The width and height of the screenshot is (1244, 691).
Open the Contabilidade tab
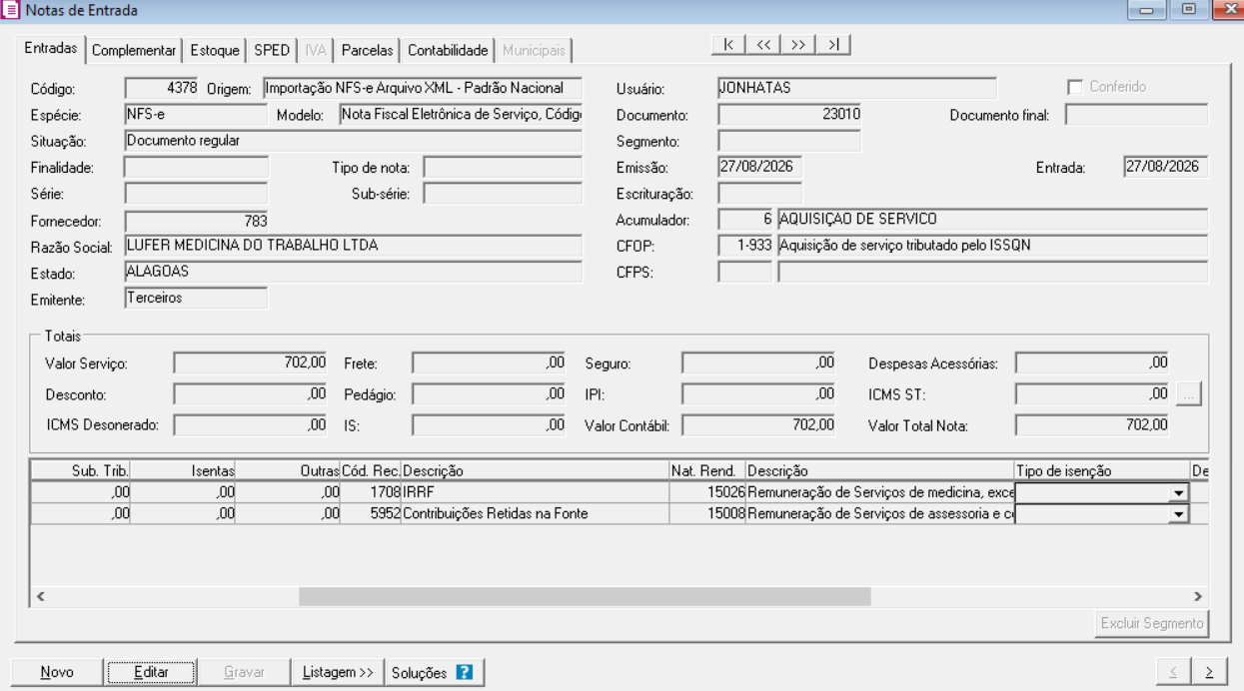[448, 50]
